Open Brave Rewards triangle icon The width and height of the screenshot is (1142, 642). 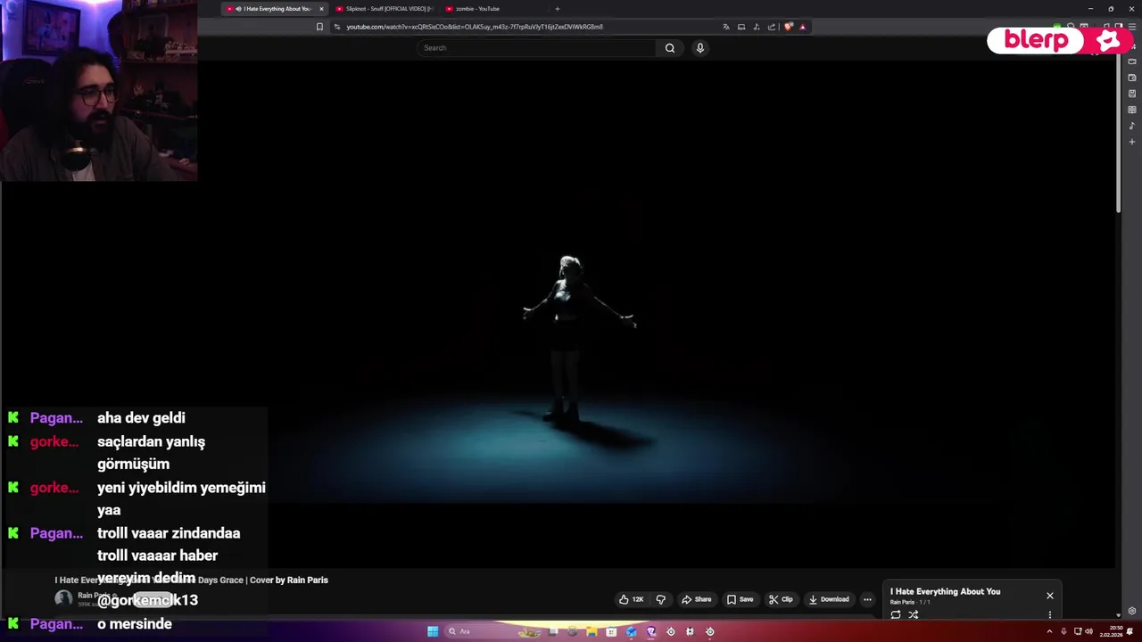click(803, 27)
